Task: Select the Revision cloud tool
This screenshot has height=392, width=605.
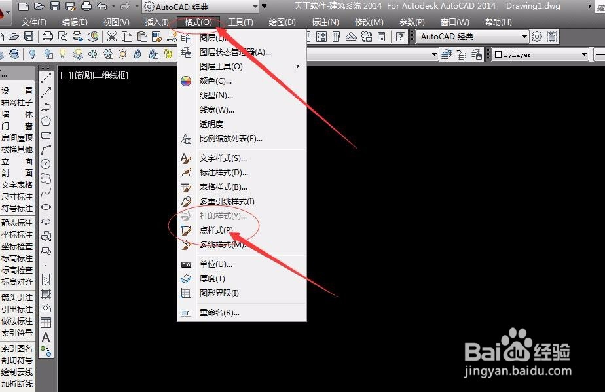Action: tap(46, 178)
